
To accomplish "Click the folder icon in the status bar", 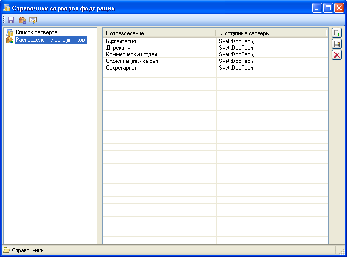I will 7,250.
